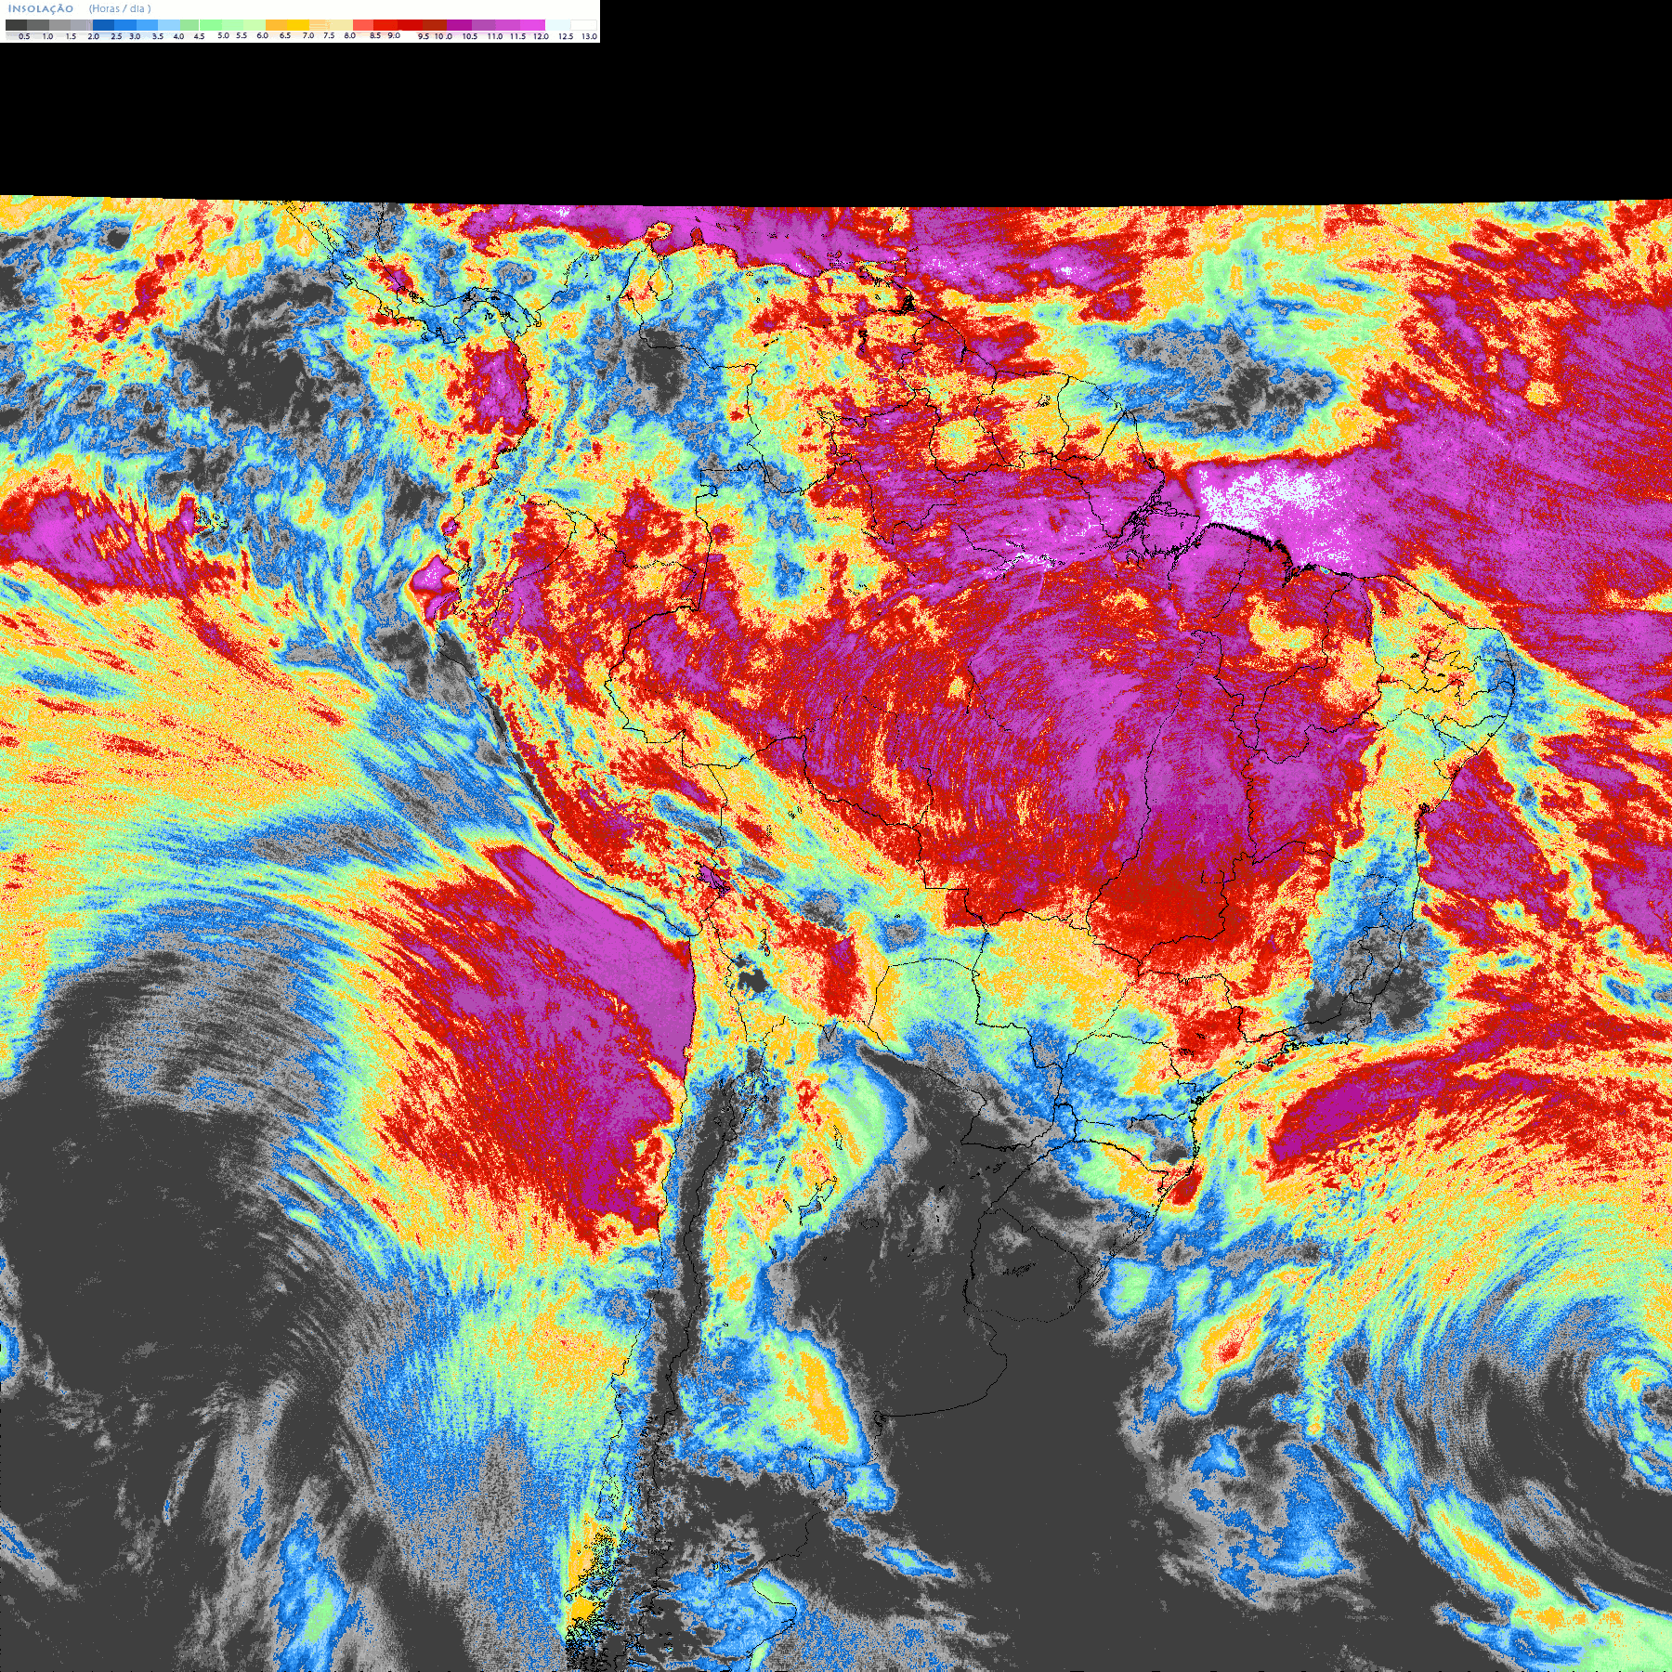Click the '6.0' legend value
The image size is (1672, 1672).
click(262, 35)
